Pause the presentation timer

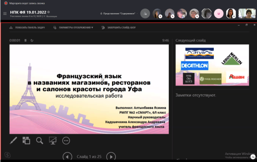[25, 40]
